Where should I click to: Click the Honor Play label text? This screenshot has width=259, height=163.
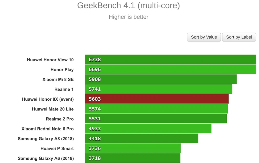tap(62, 70)
